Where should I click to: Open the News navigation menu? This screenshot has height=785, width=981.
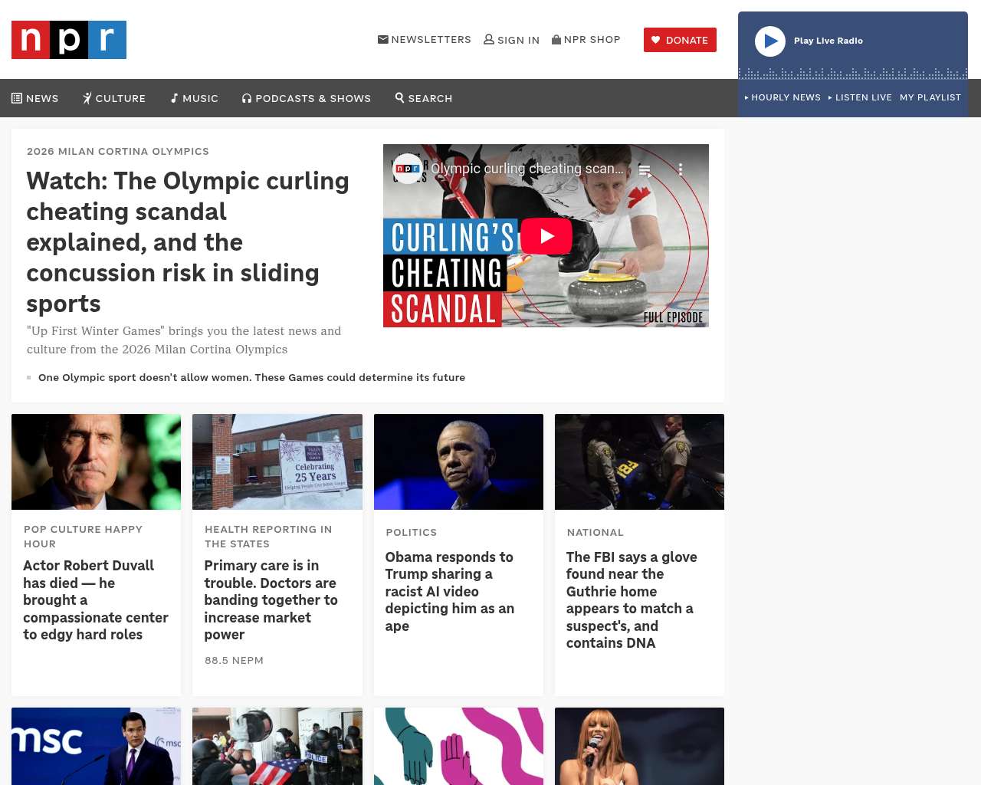pos(35,98)
